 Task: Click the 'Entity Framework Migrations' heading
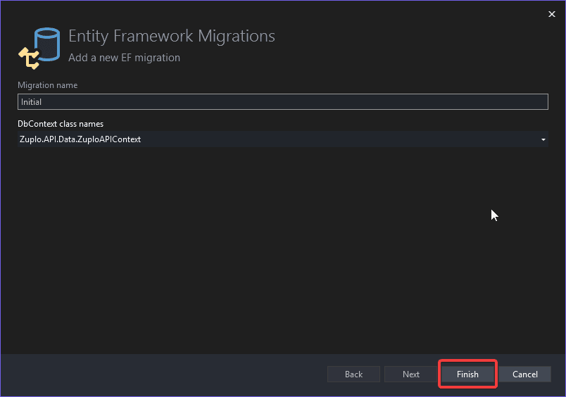(172, 37)
